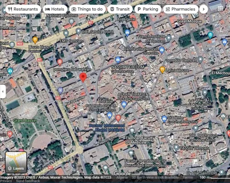Select the YASSIR Tlemcen location pin
The width and height of the screenshot is (230, 183).
pos(176,148)
